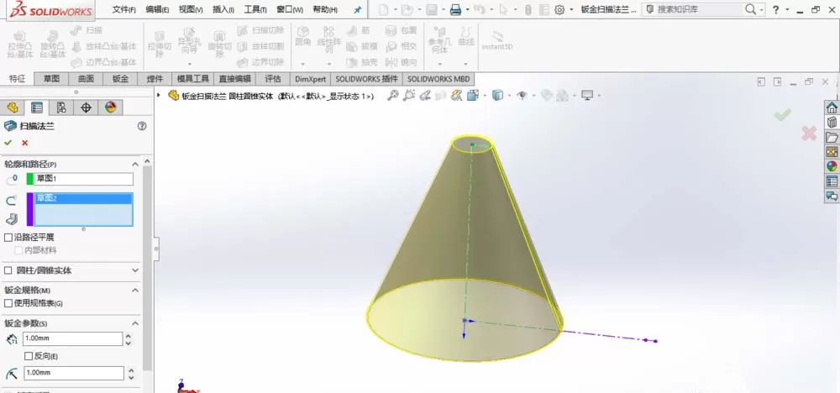Click the thickness 1.00mm input field
This screenshot has width=840, height=393.
73,338
